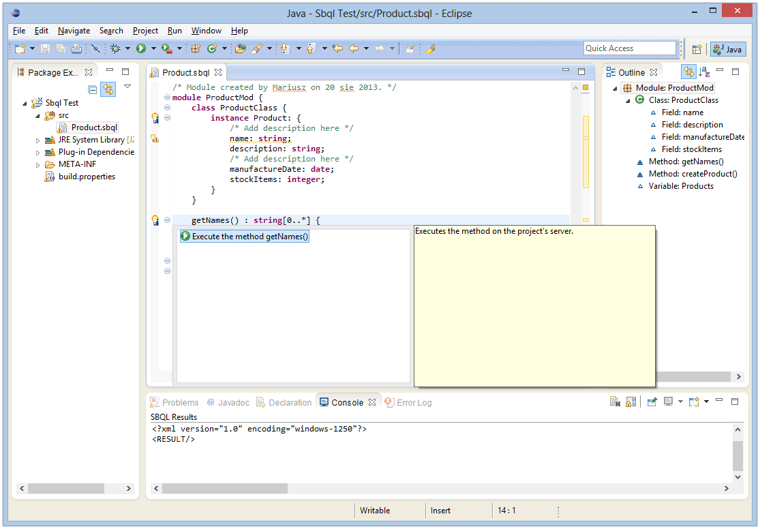Click the quick fix bulb beside getNames()
760x529 pixels.
155,220
